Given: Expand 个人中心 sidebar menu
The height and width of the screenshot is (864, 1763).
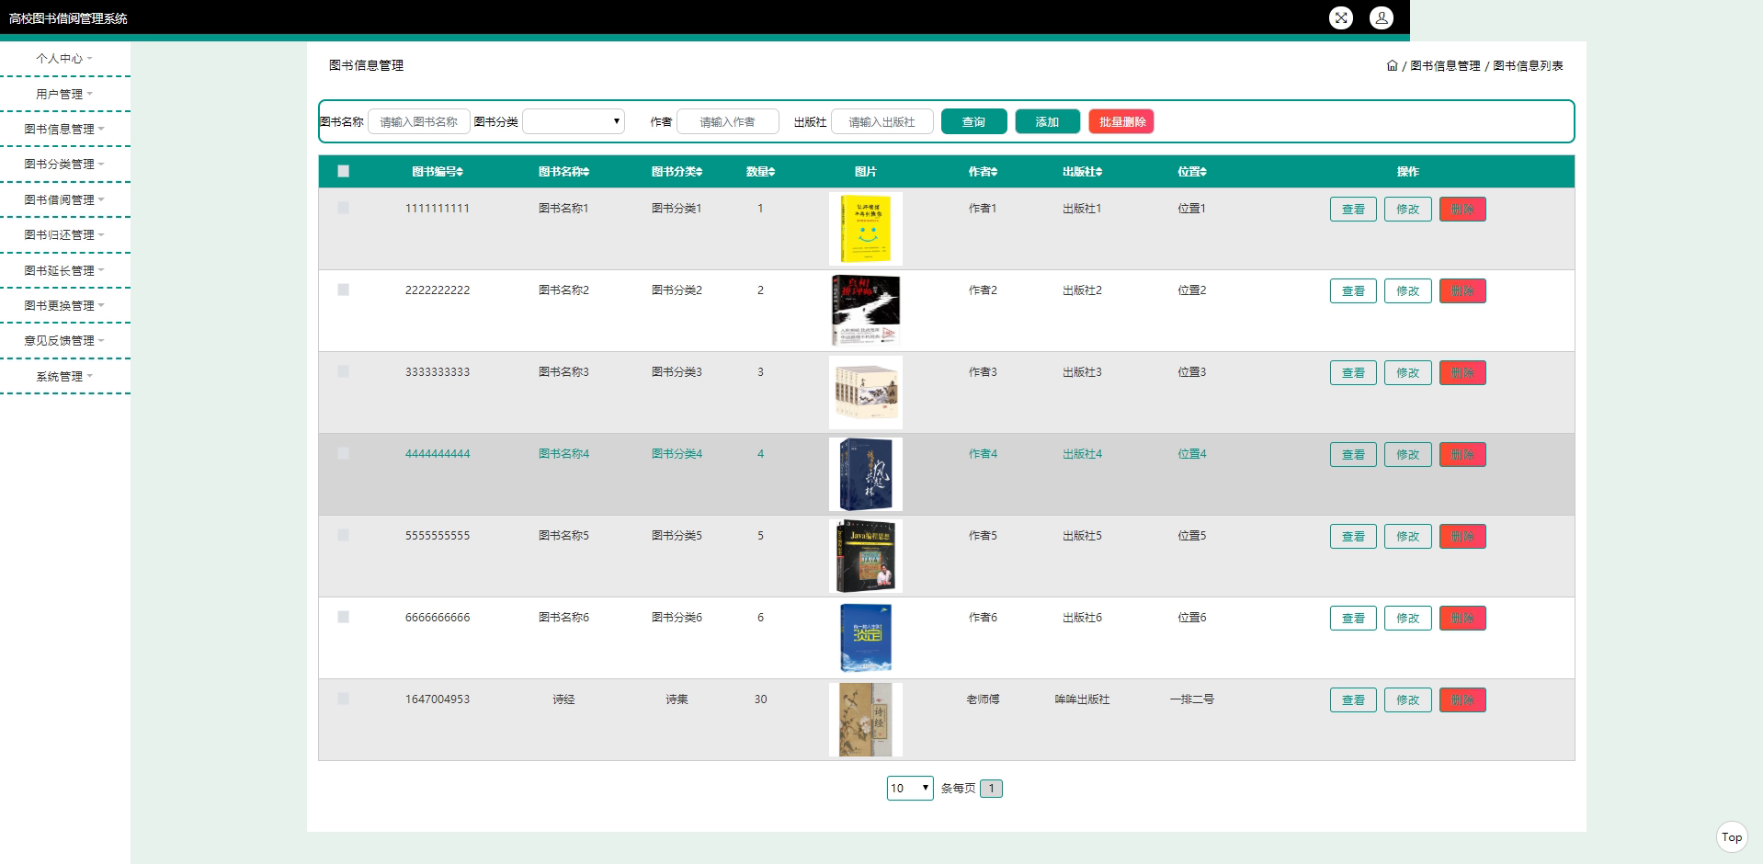Looking at the screenshot, I should coord(65,59).
